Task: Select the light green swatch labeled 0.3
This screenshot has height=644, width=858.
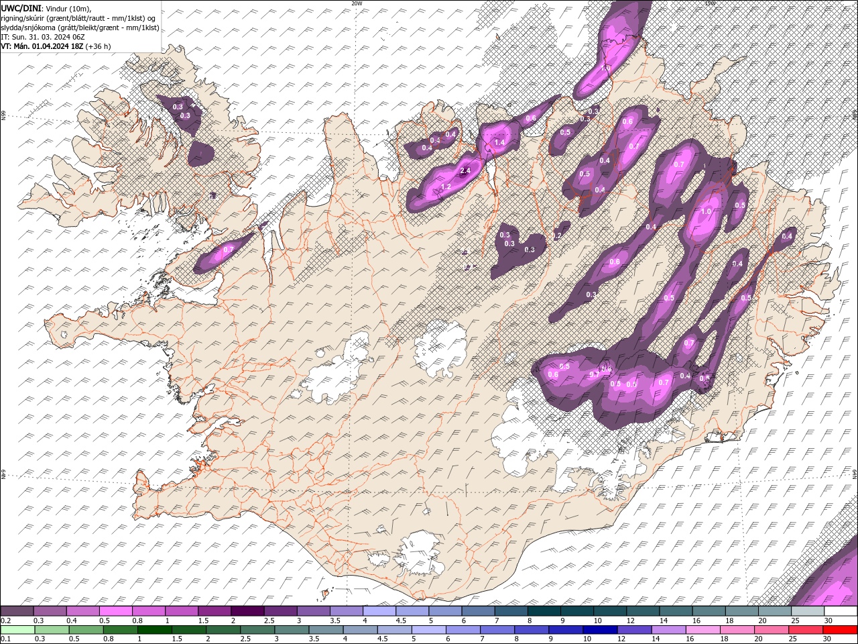Action: [x=52, y=629]
